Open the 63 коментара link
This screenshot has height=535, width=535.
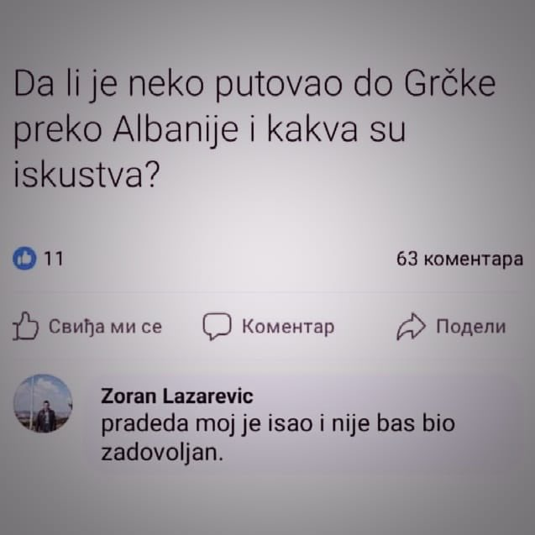click(459, 259)
